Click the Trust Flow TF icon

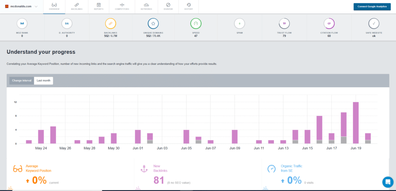[x=284, y=24]
